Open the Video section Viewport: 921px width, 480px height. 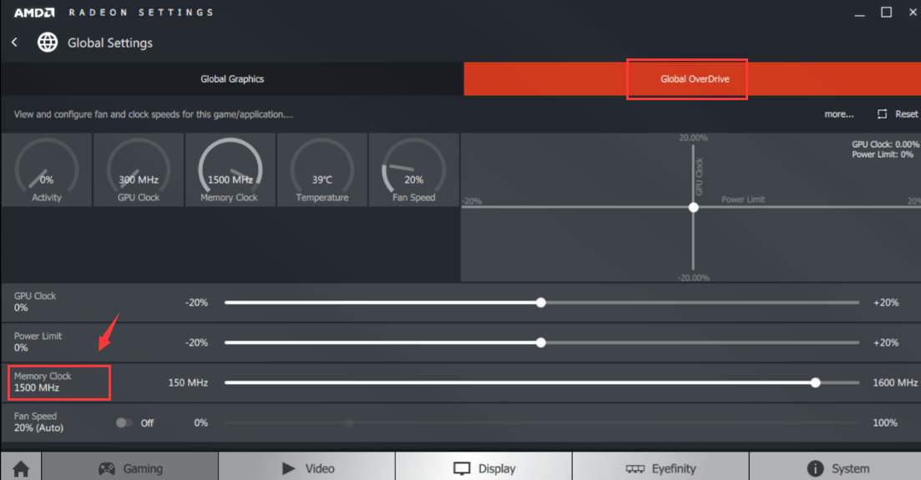tap(307, 466)
